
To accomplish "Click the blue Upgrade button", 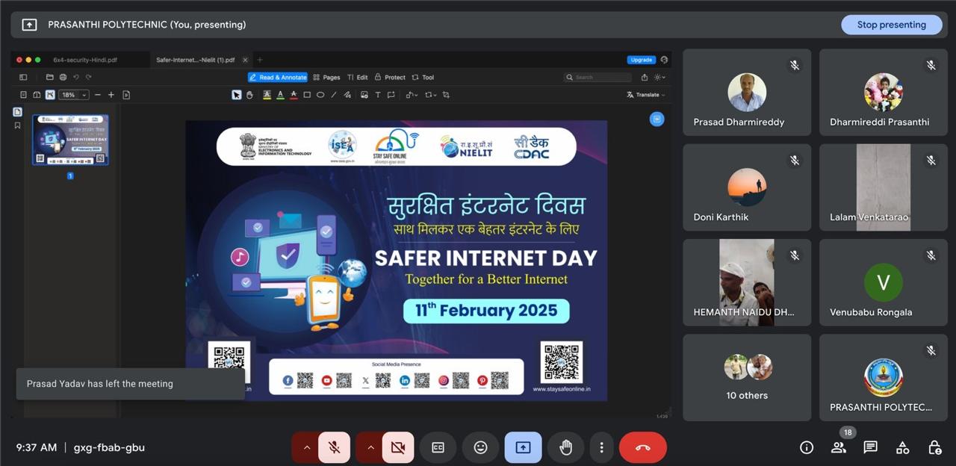I will click(641, 60).
